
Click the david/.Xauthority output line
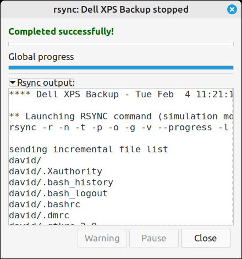(x=56, y=172)
